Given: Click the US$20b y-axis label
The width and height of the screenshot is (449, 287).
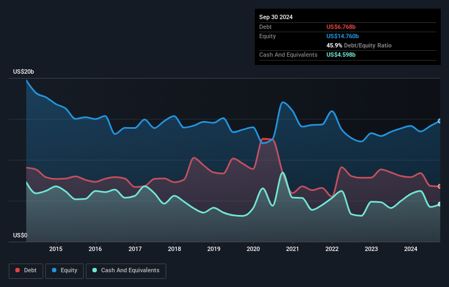Looking at the screenshot, I should coord(24,71).
